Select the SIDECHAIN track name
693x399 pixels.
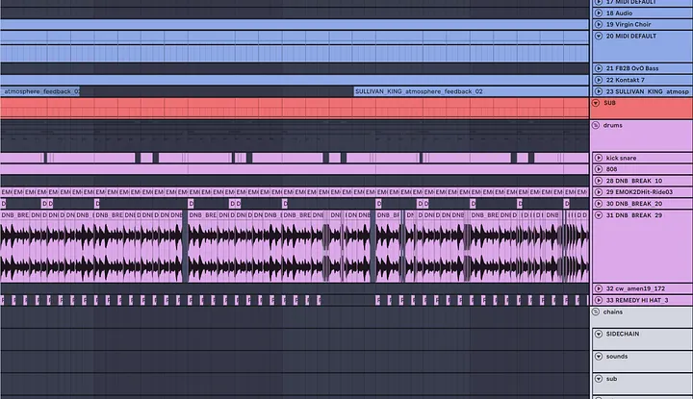[x=623, y=335]
